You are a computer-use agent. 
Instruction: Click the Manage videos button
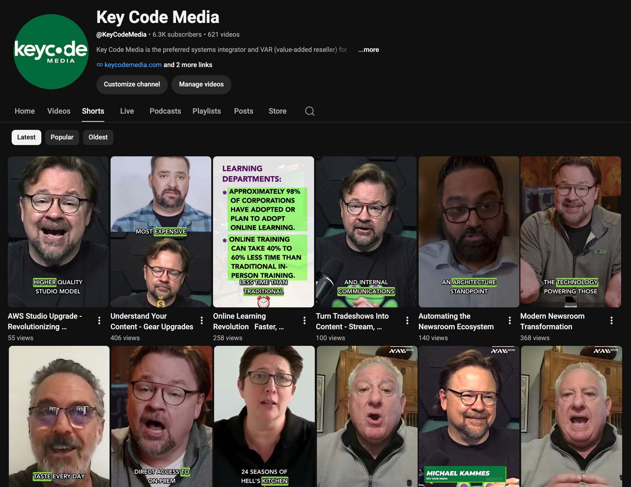(201, 84)
